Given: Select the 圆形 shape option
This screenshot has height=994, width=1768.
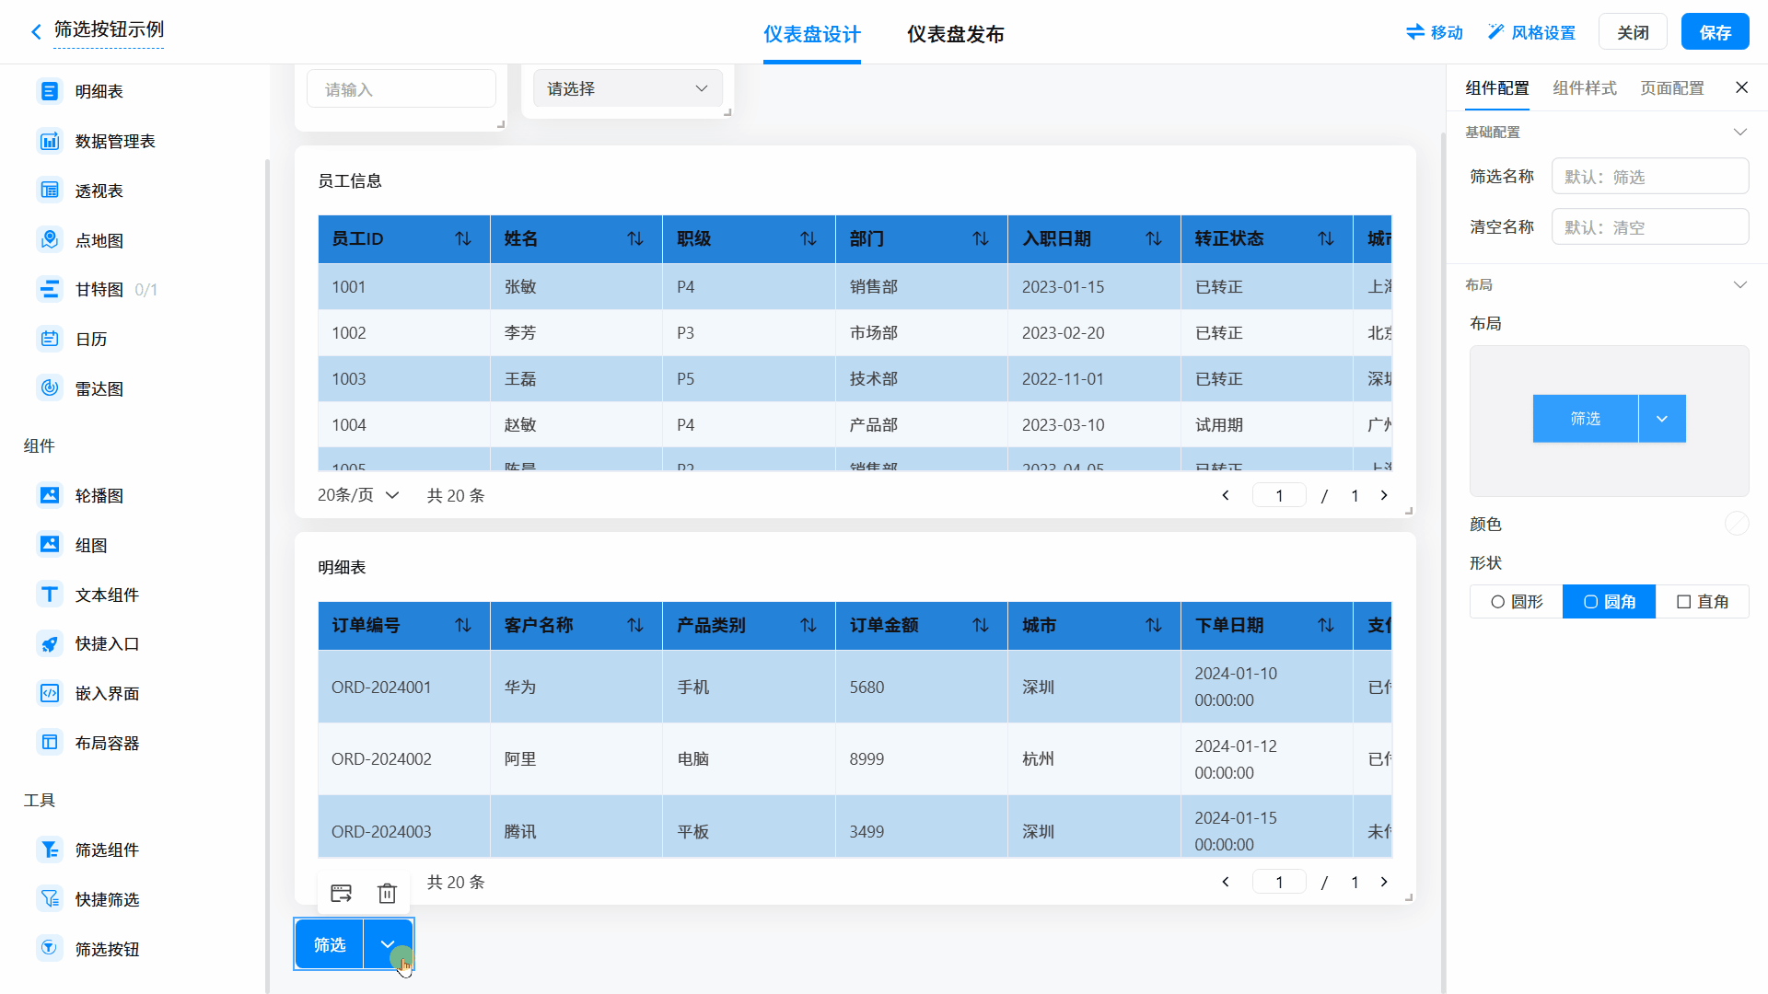Looking at the screenshot, I should tap(1517, 602).
